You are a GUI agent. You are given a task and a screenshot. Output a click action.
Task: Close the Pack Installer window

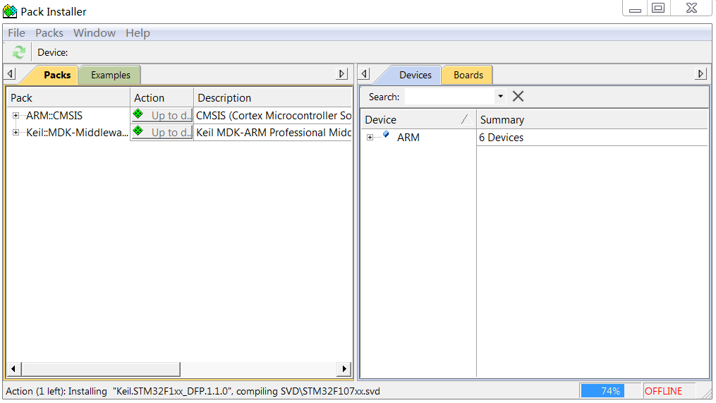[691, 8]
